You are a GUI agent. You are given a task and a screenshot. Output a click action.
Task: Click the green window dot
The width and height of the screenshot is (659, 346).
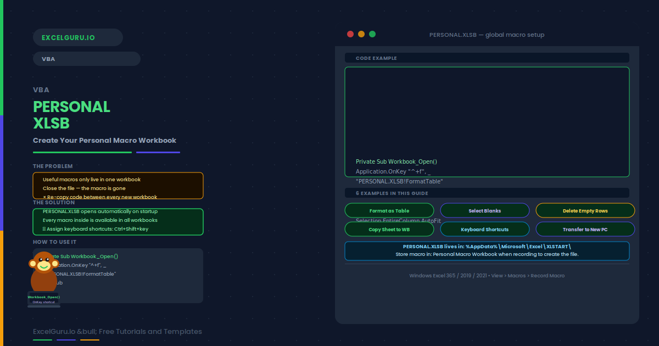[372, 34]
